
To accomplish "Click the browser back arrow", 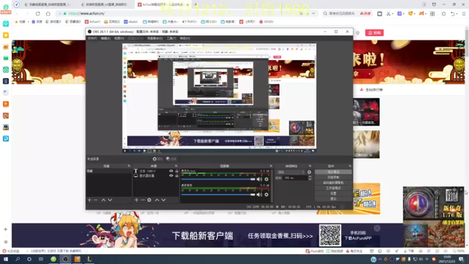I will click(17, 13).
